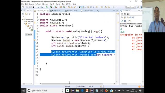The width and height of the screenshot is (165, 93).
Task: Click Collapse All icon in Package Explorer
Action: click(x=23, y=14)
